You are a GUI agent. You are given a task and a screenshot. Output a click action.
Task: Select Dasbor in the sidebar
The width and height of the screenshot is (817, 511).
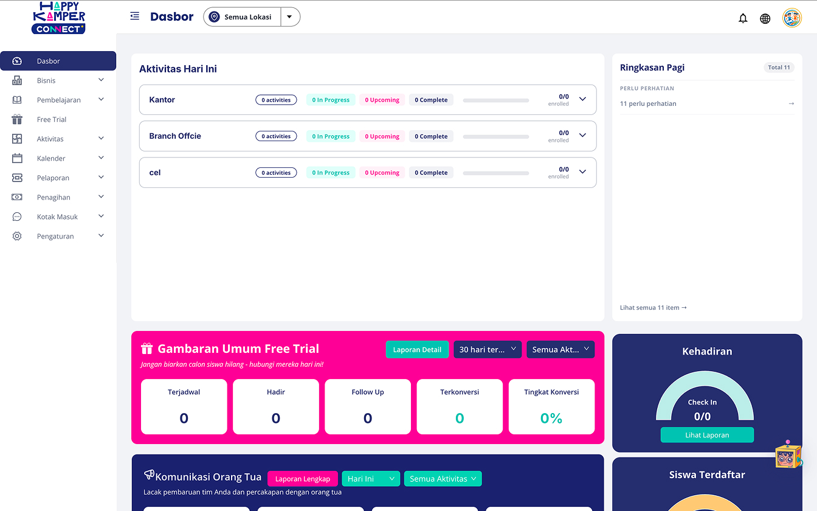pyautogui.click(x=58, y=61)
